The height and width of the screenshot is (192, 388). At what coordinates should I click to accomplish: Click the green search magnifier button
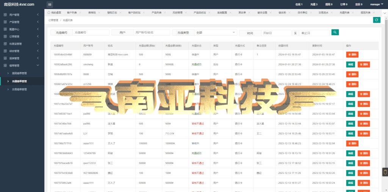335,32
